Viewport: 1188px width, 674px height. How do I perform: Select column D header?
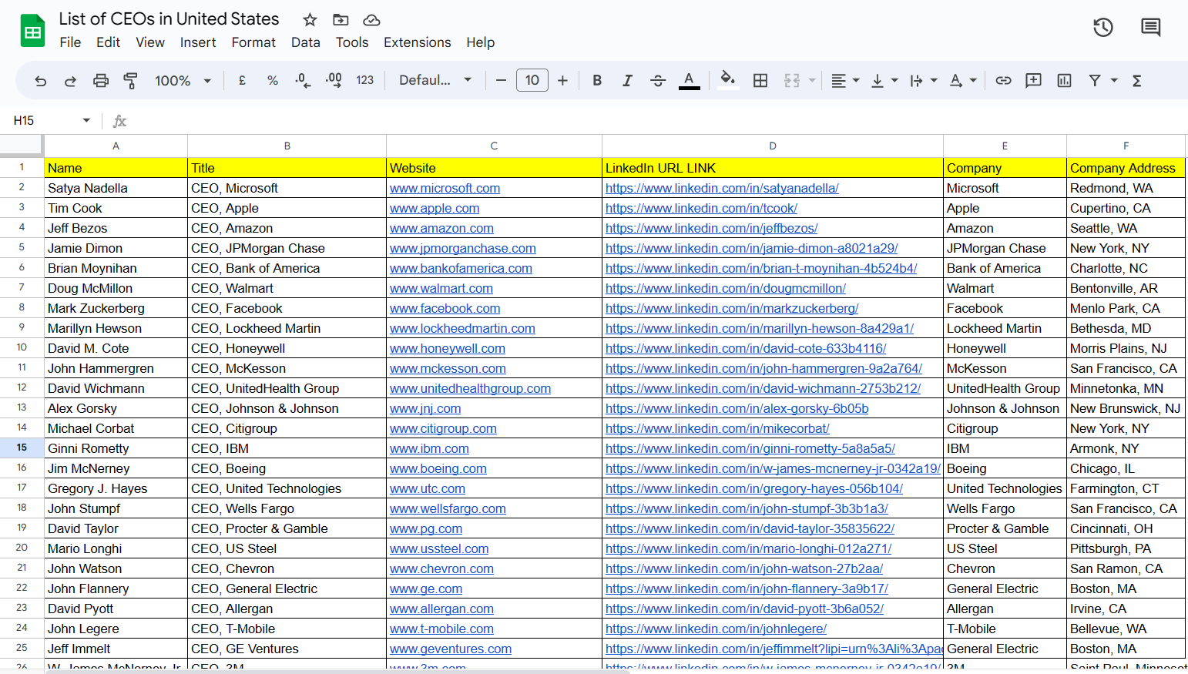pos(773,146)
